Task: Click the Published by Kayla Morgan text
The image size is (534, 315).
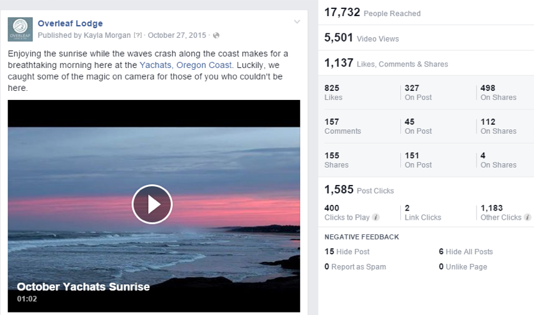Action: (x=84, y=35)
